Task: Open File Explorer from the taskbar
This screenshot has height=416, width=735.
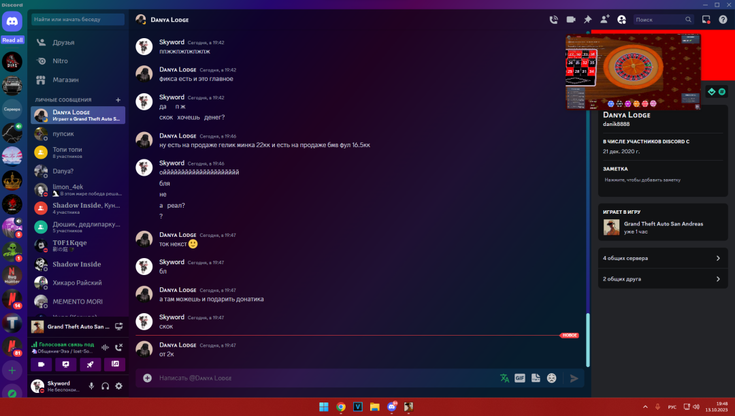Action: click(x=374, y=406)
